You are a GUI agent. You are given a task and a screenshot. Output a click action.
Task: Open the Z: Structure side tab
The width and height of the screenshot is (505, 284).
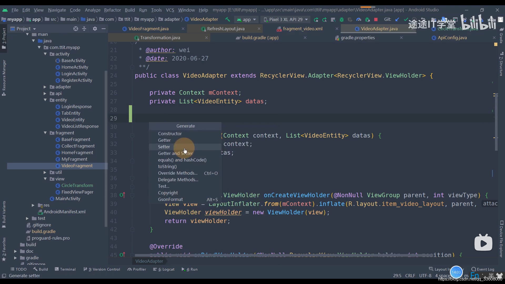(x=501, y=64)
